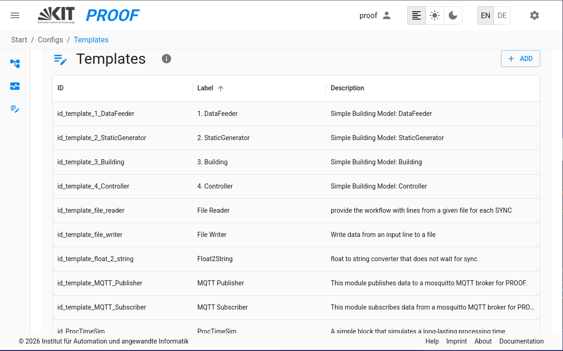The image size is (563, 351).
Task: Click the '3. Building' label
Action: coord(212,162)
